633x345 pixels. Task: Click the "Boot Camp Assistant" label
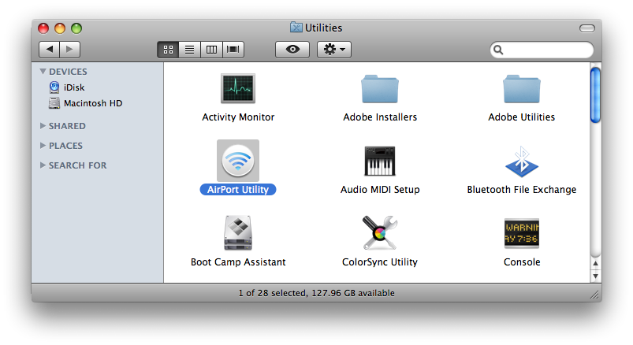click(238, 262)
